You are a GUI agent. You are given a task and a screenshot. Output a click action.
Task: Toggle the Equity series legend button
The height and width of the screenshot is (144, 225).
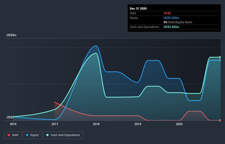click(x=32, y=135)
